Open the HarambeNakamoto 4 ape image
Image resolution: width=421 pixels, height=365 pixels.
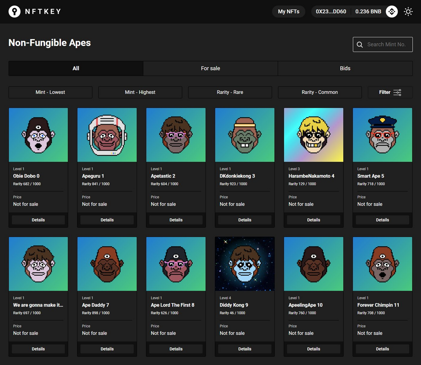click(314, 135)
